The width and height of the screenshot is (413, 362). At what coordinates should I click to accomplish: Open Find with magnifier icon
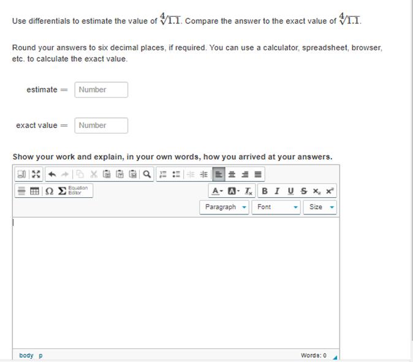(146, 175)
